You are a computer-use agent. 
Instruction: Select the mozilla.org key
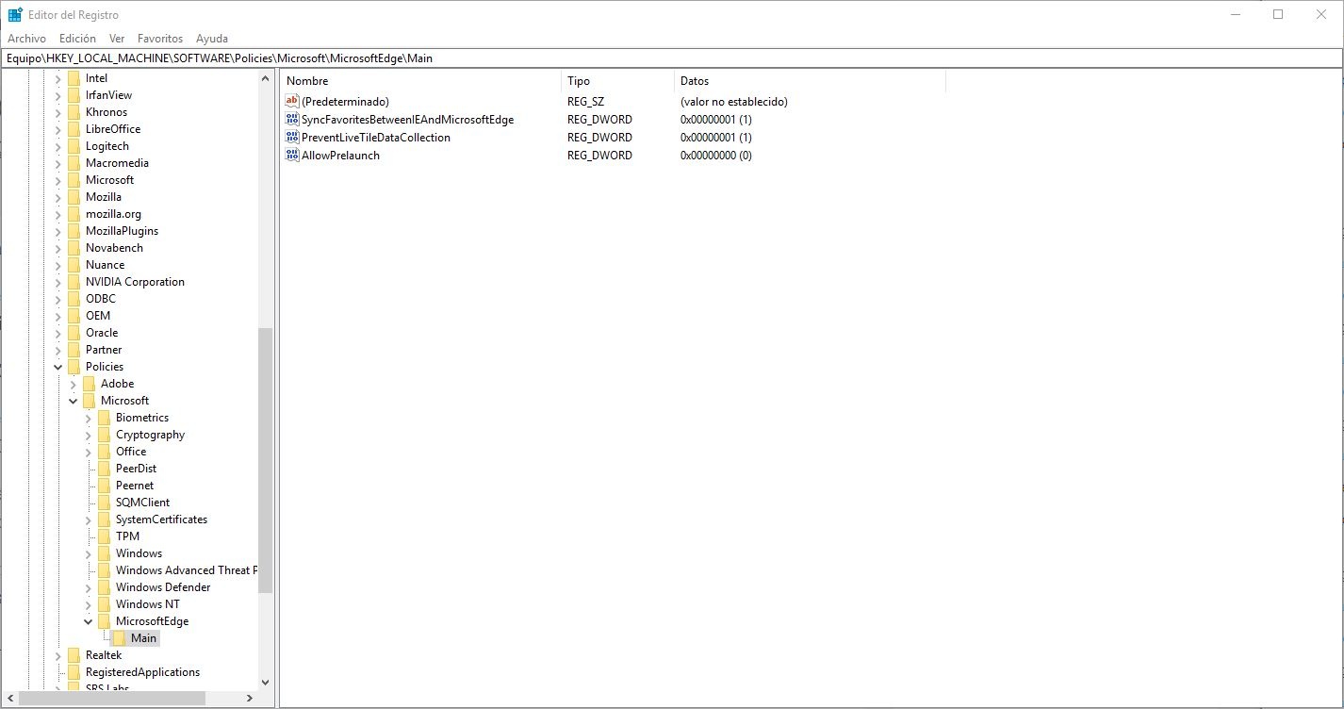tap(113, 214)
